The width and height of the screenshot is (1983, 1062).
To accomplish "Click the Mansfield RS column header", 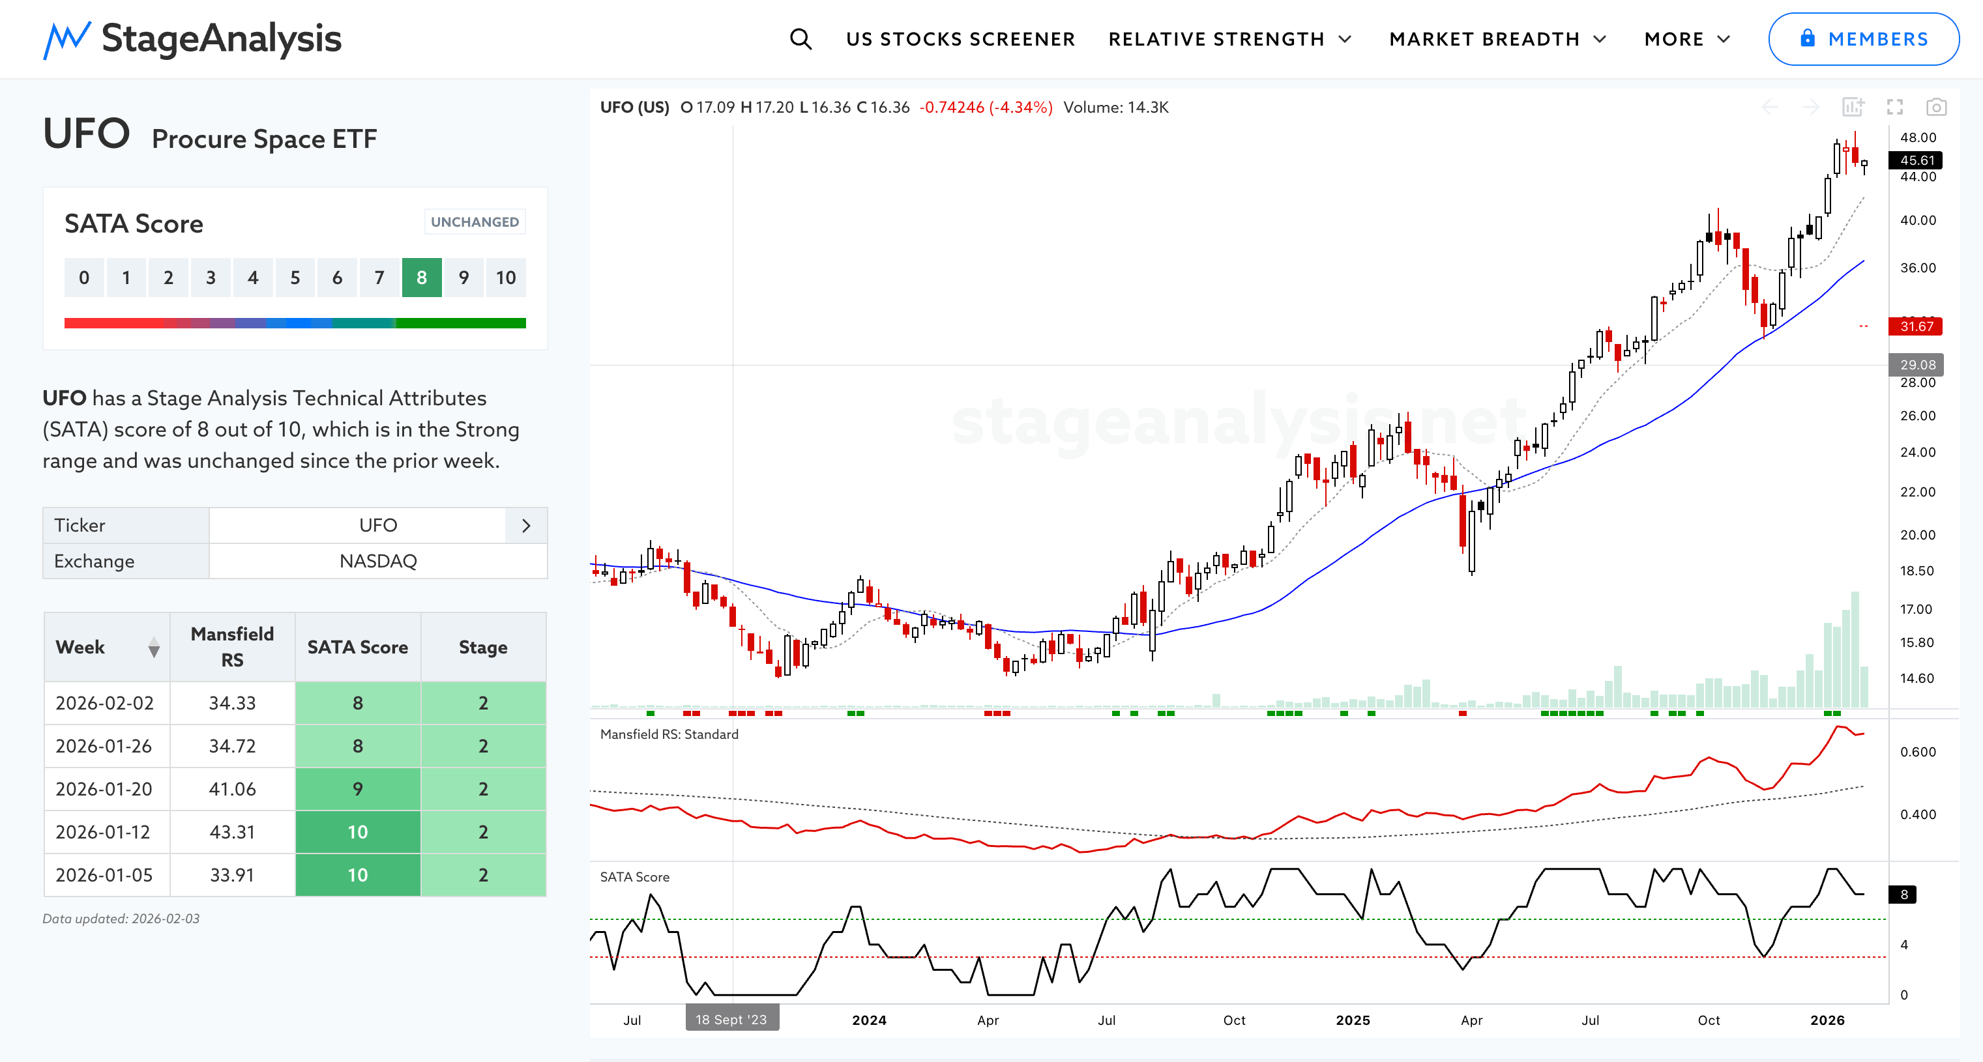I will 231,646.
